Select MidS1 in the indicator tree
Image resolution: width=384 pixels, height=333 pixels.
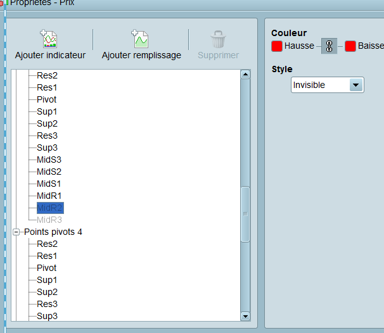[x=49, y=184]
